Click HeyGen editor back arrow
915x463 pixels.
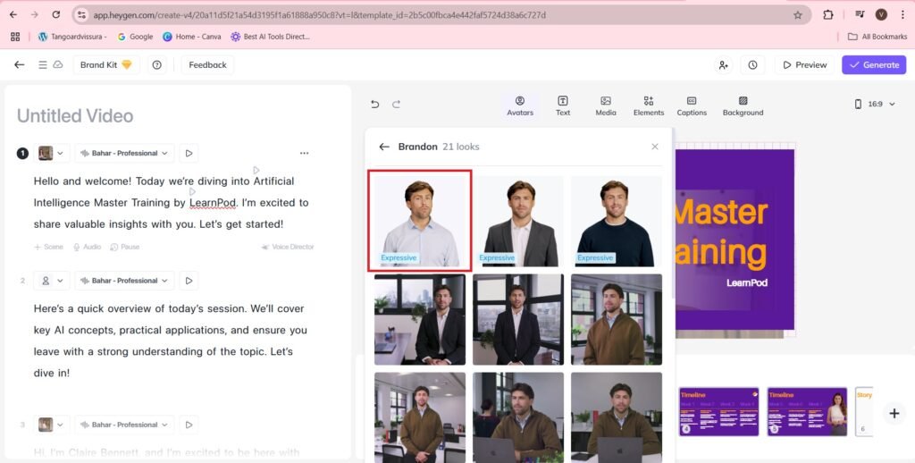20,65
